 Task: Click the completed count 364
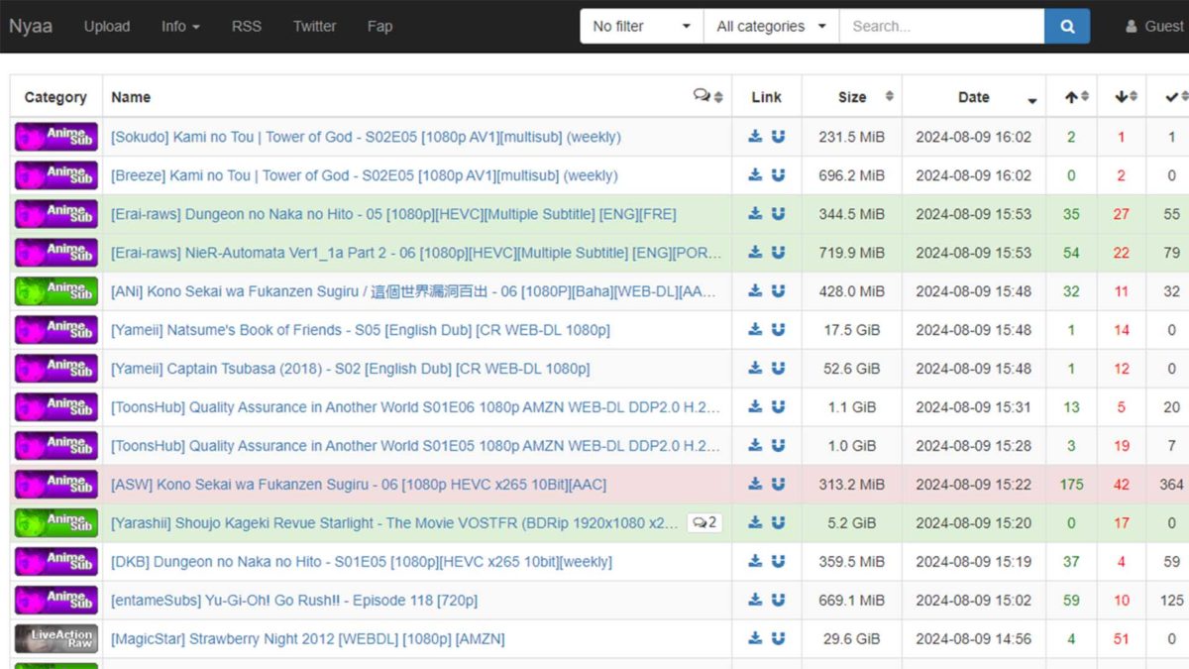click(1171, 485)
